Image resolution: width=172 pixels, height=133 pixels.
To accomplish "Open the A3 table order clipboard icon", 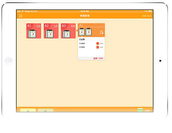I will pos(66,34).
